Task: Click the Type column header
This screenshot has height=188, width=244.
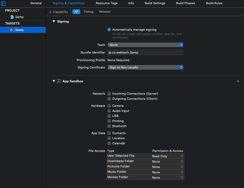Action: tap(111, 151)
